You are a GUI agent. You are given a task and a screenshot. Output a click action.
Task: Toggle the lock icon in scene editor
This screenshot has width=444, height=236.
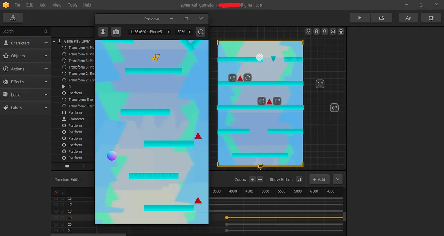[x=316, y=31]
